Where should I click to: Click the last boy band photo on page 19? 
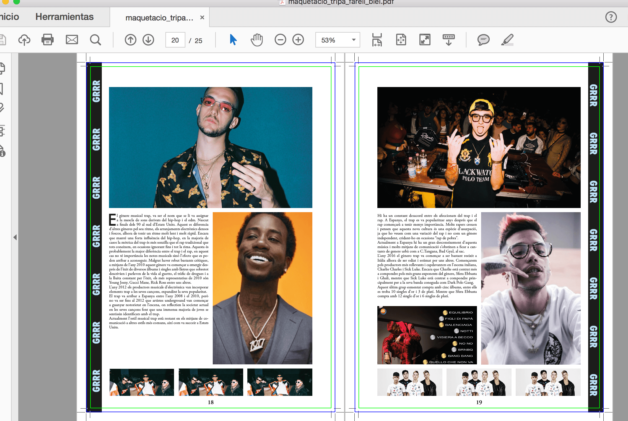(548, 382)
